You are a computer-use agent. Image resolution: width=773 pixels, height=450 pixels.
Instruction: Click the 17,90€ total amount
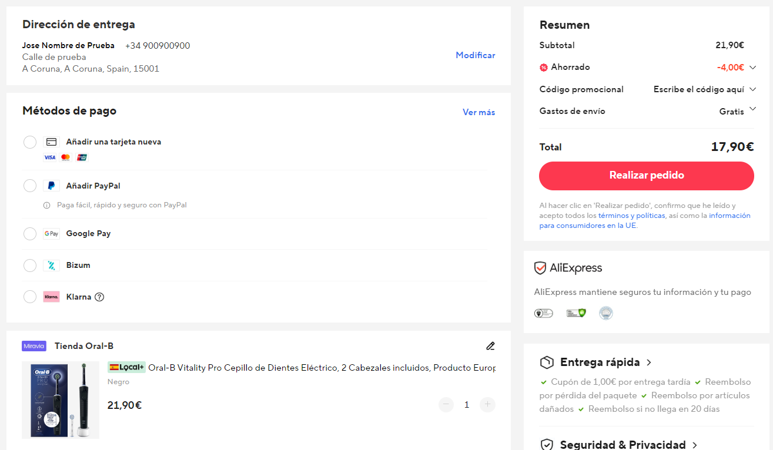point(732,147)
